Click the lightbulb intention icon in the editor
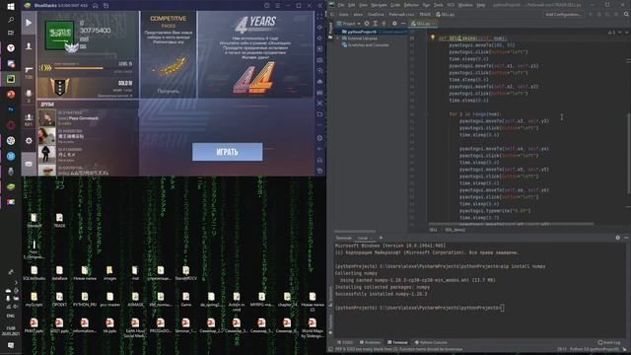This screenshot has height=355, width=631. click(433, 37)
